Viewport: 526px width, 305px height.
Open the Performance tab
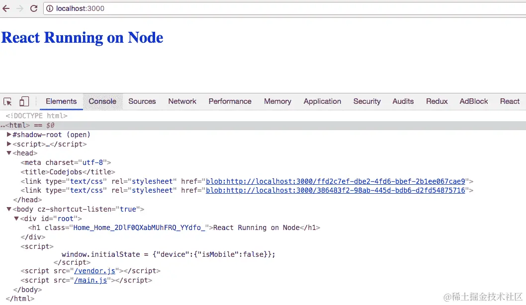pos(230,101)
